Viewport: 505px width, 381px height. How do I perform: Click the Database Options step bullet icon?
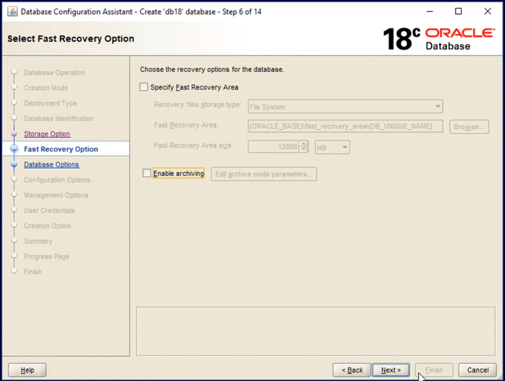(14, 165)
